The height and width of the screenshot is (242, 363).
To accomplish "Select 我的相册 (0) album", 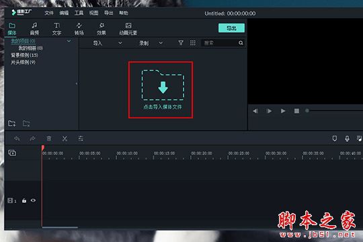I will coord(30,48).
